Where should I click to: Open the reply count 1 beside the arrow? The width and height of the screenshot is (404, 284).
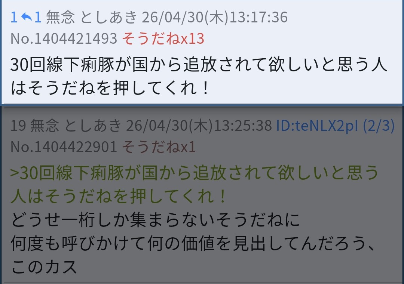point(38,17)
